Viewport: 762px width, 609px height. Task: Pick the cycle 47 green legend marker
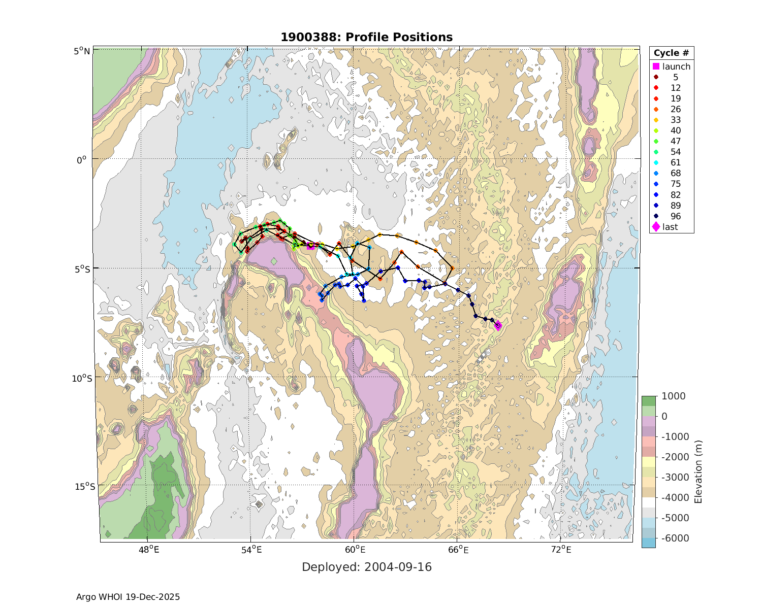point(656,141)
